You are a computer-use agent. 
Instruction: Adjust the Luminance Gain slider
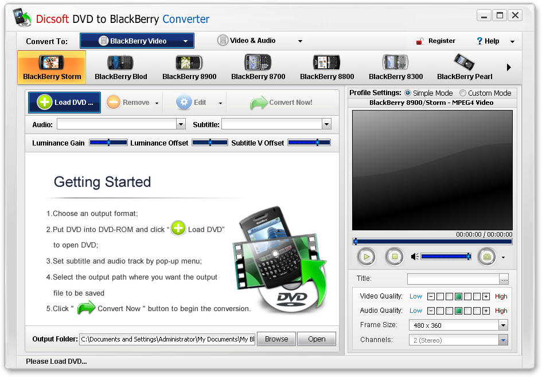point(108,143)
